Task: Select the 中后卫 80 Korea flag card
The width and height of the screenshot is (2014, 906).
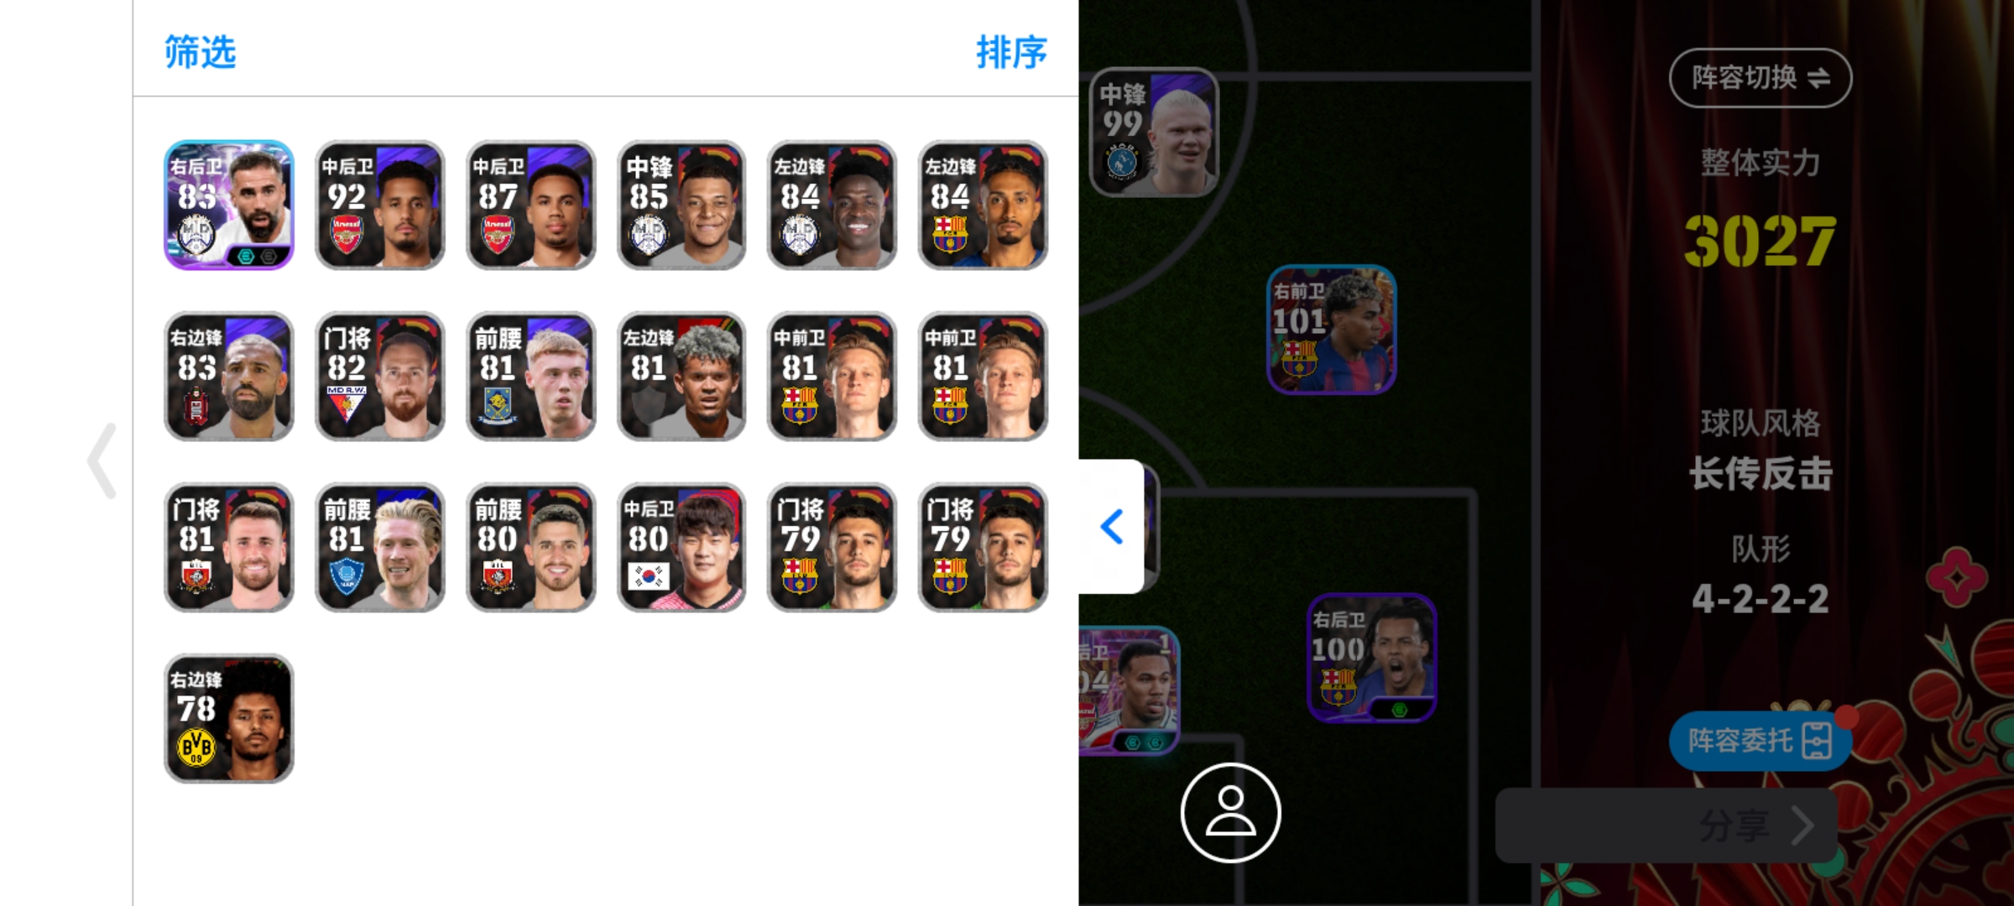Action: pos(681,547)
